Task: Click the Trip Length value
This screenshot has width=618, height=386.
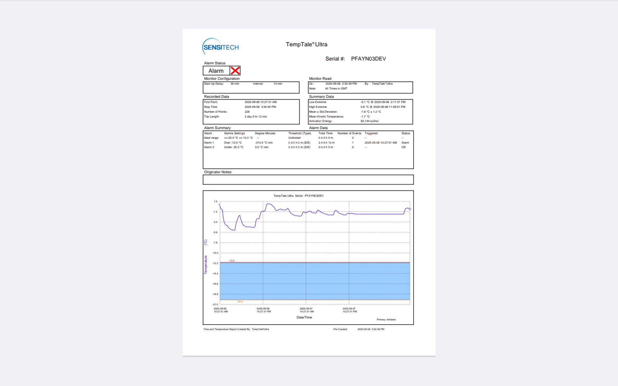Action: coord(256,116)
